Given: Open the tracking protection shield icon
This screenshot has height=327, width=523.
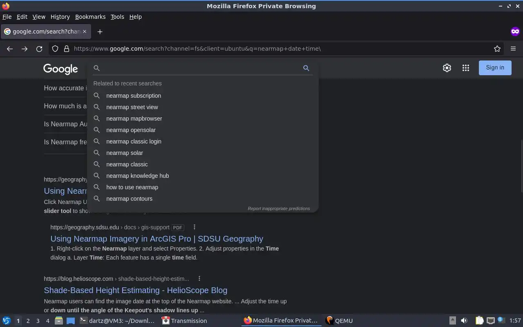Looking at the screenshot, I should click(55, 49).
